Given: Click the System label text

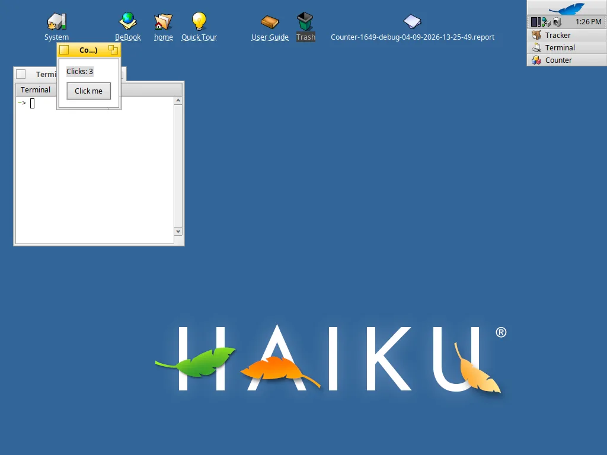Looking at the screenshot, I should pyautogui.click(x=56, y=37).
